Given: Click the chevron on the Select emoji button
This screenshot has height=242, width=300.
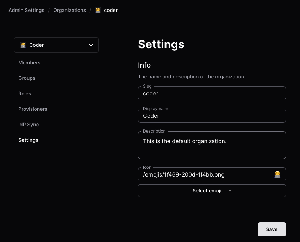Looking at the screenshot, I should coord(230,191).
